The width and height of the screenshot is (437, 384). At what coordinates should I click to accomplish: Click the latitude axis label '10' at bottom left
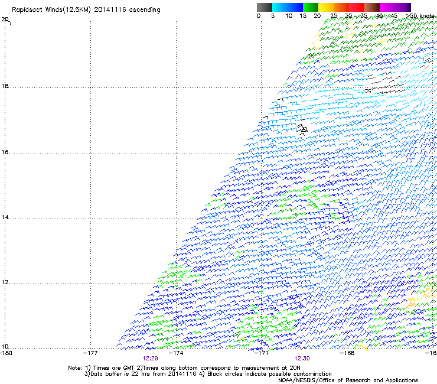point(5,347)
